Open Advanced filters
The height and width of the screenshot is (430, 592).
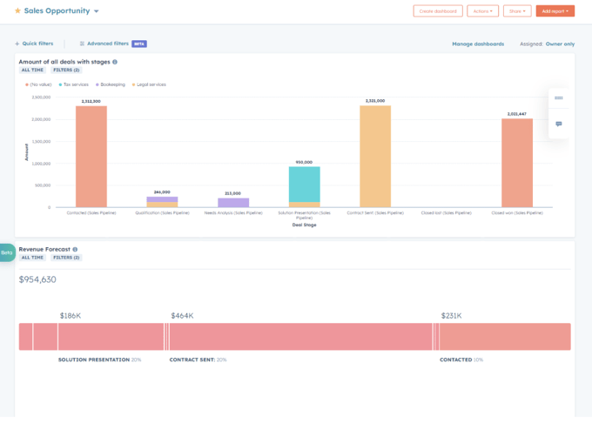pos(108,44)
